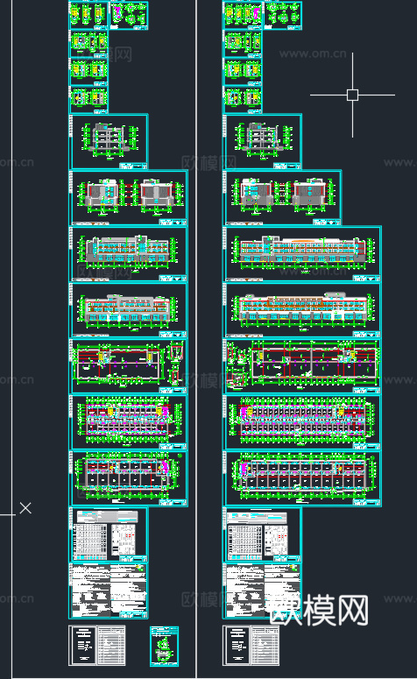This screenshot has height=679, width=417.
Task: Pick the building section drawing in right set
Action: pos(263,142)
